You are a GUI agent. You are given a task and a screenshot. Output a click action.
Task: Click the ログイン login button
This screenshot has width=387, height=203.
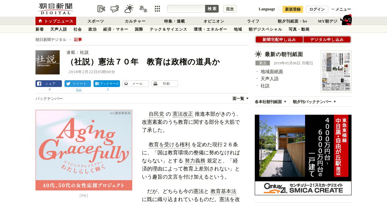(317, 9)
